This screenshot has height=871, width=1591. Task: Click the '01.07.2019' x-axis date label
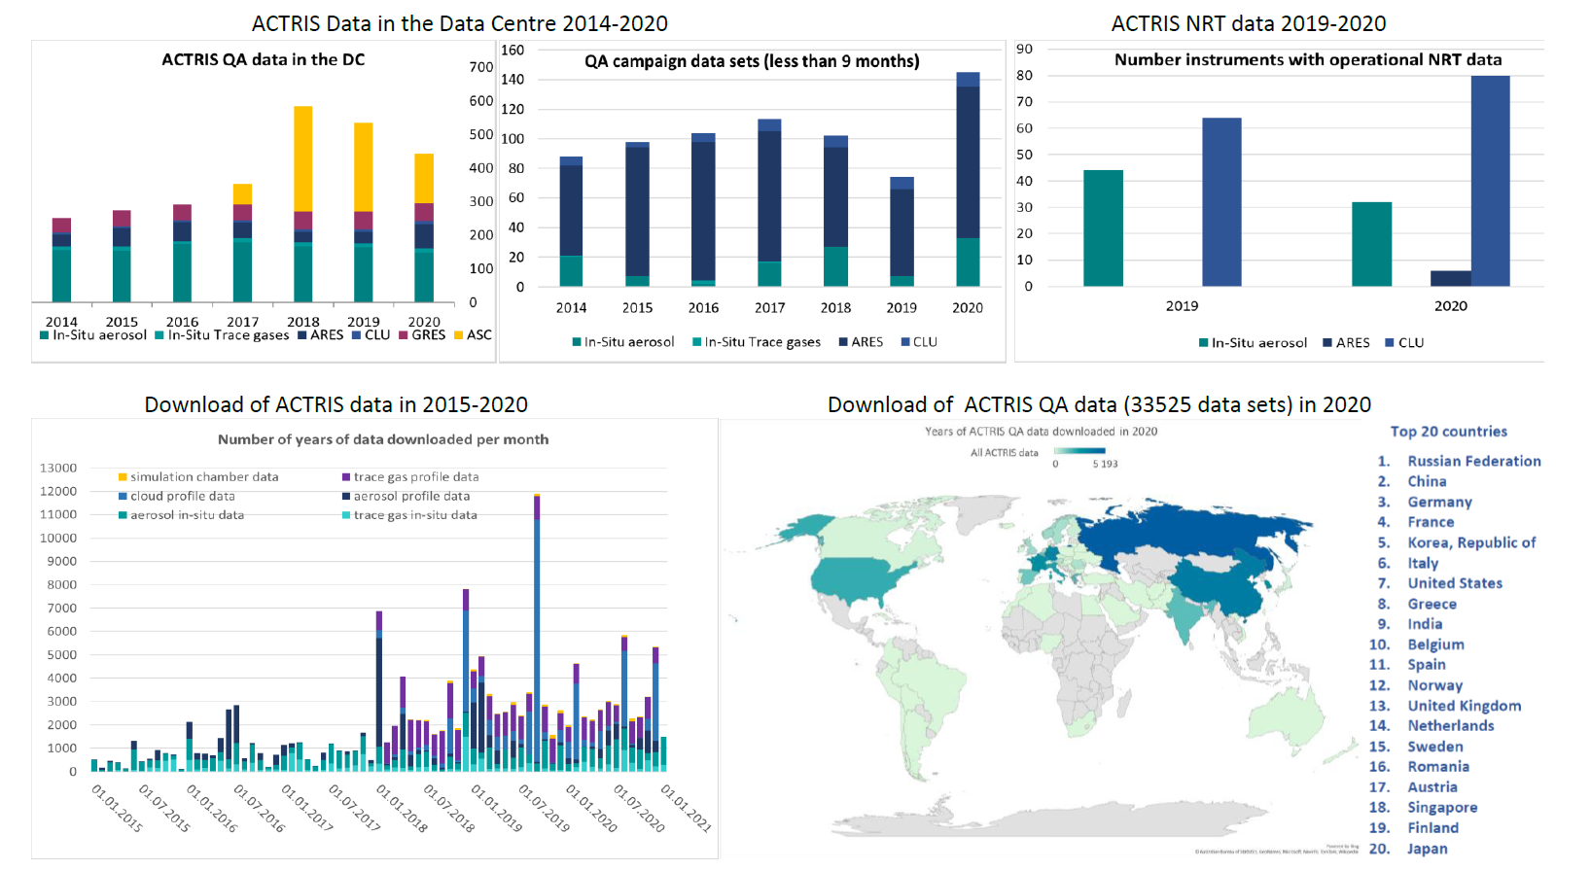[545, 809]
